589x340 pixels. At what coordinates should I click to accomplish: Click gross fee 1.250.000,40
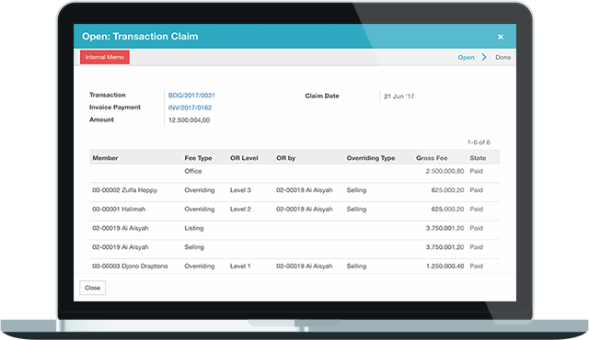pos(445,266)
